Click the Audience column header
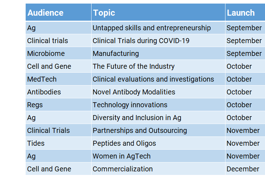The height and width of the screenshot is (181, 265). pos(45,13)
